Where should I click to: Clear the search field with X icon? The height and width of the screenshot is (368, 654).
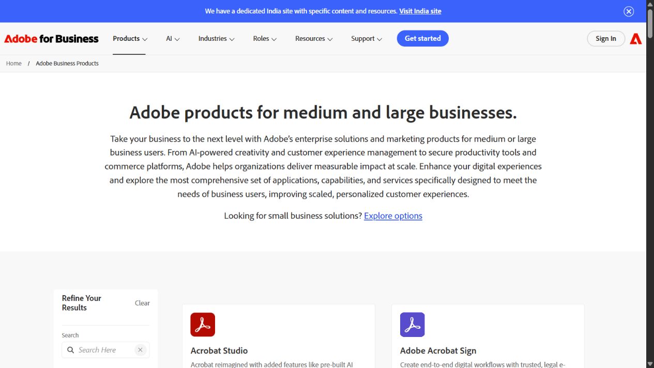(140, 350)
